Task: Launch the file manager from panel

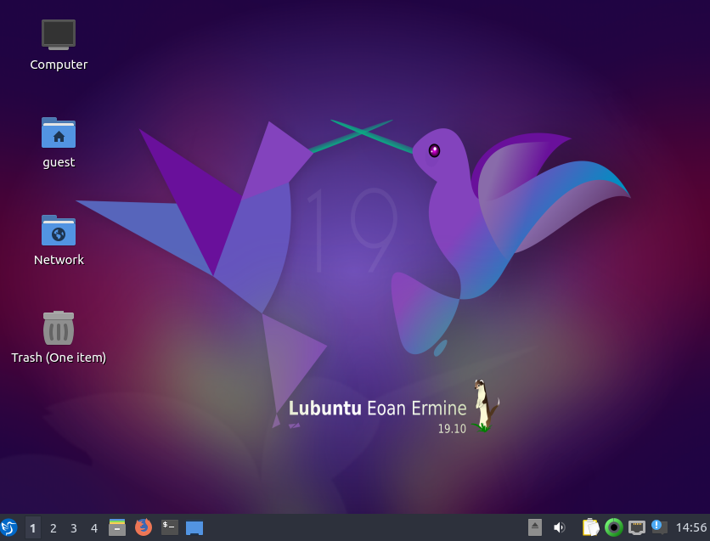Action: 117,527
